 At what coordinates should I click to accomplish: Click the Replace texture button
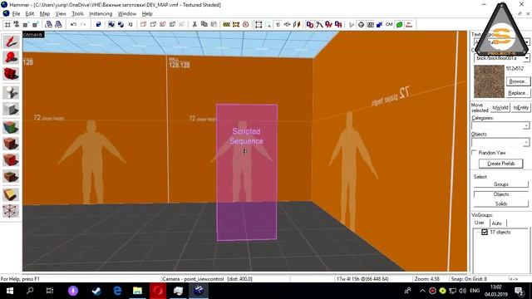point(518,93)
